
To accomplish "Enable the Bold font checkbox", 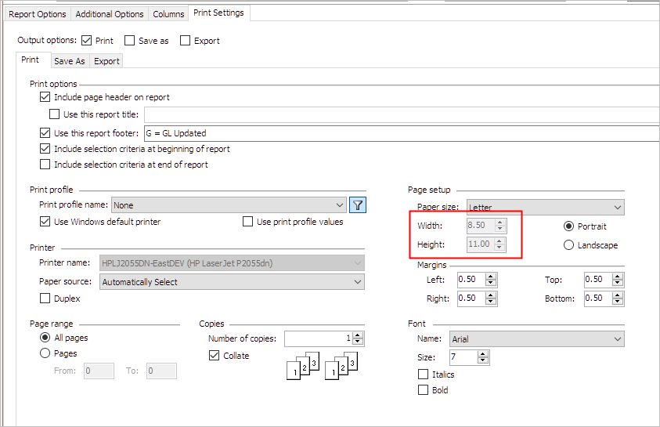I will [x=424, y=389].
